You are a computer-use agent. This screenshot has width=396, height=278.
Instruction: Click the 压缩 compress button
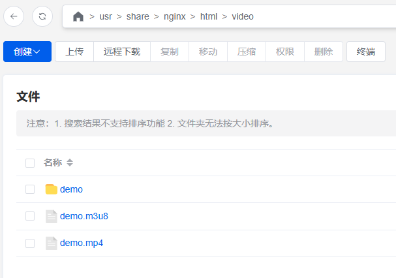click(x=247, y=52)
